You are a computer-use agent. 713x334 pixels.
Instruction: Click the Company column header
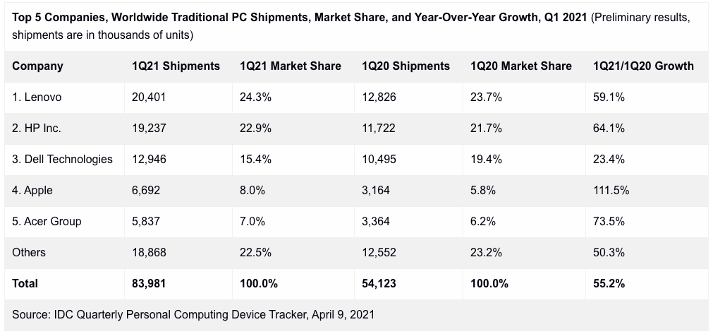tap(37, 66)
